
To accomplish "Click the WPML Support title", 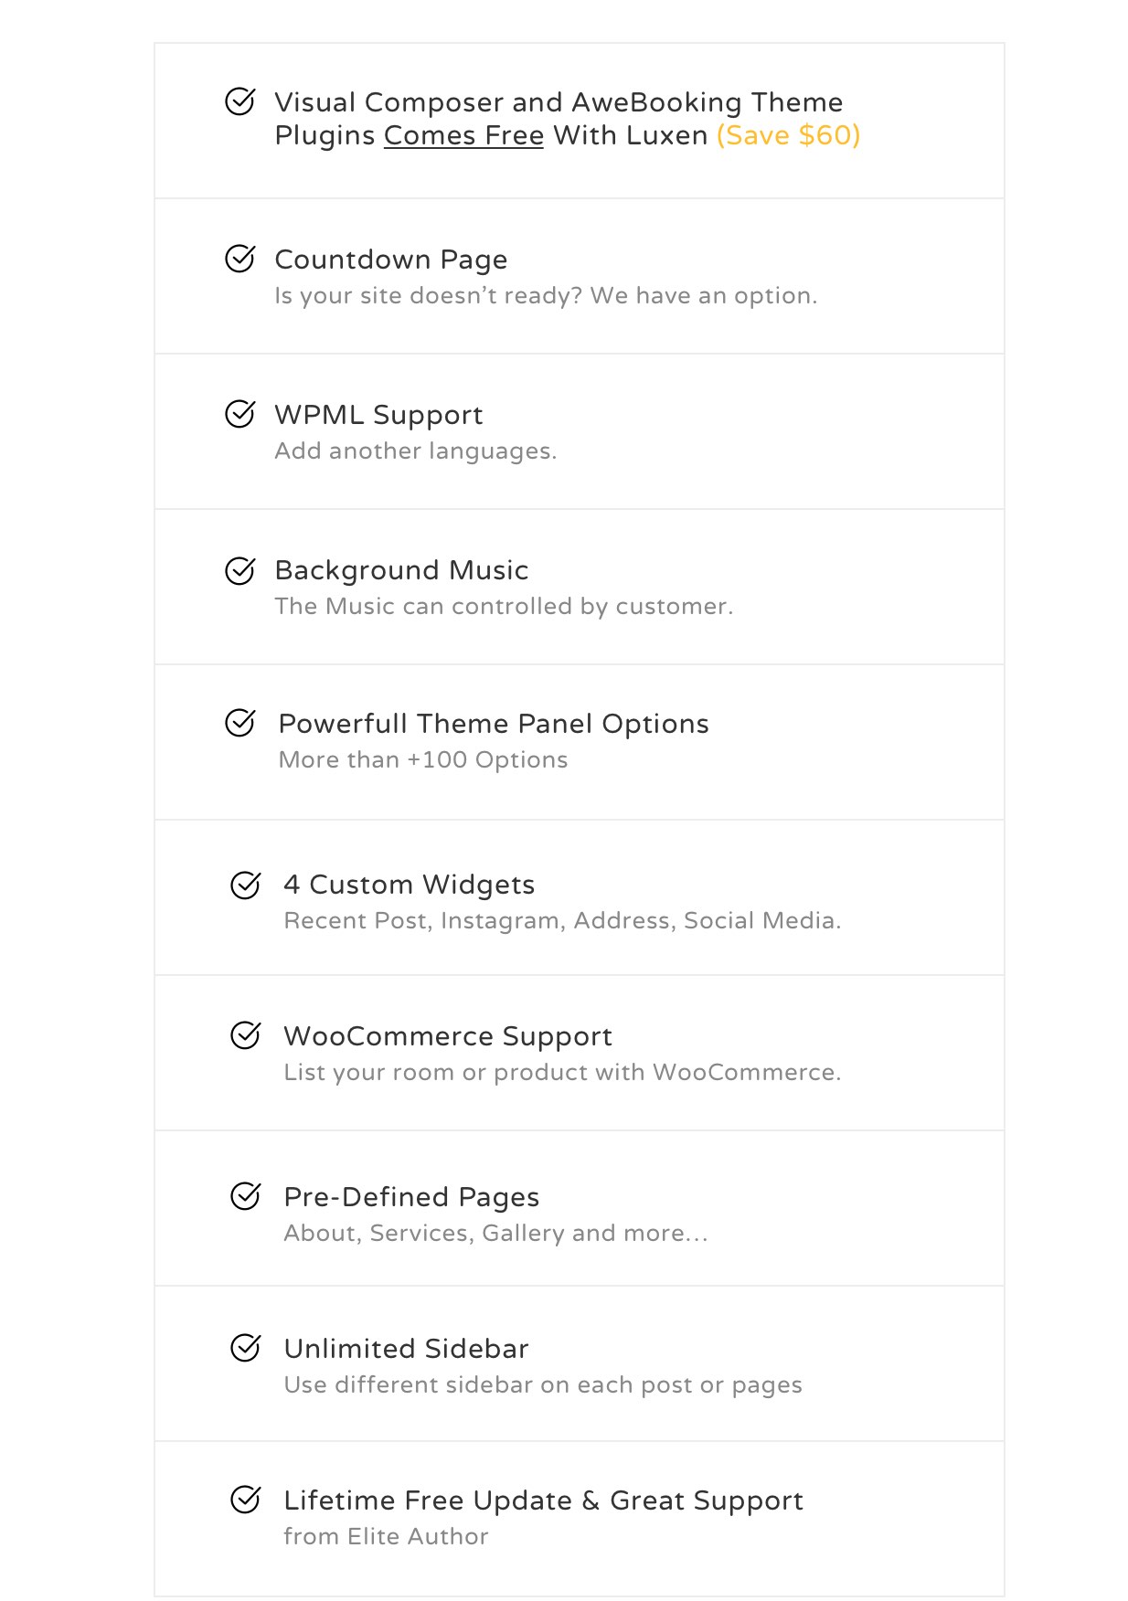I will pyautogui.click(x=378, y=415).
